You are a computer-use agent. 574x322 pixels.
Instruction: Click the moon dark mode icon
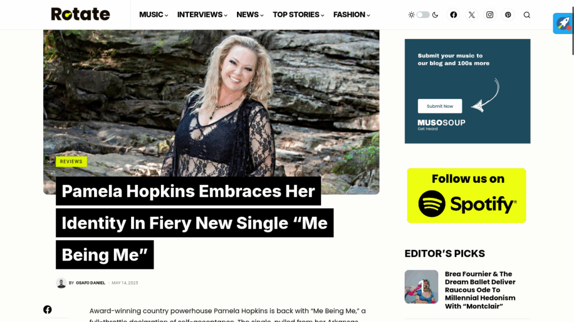point(435,15)
